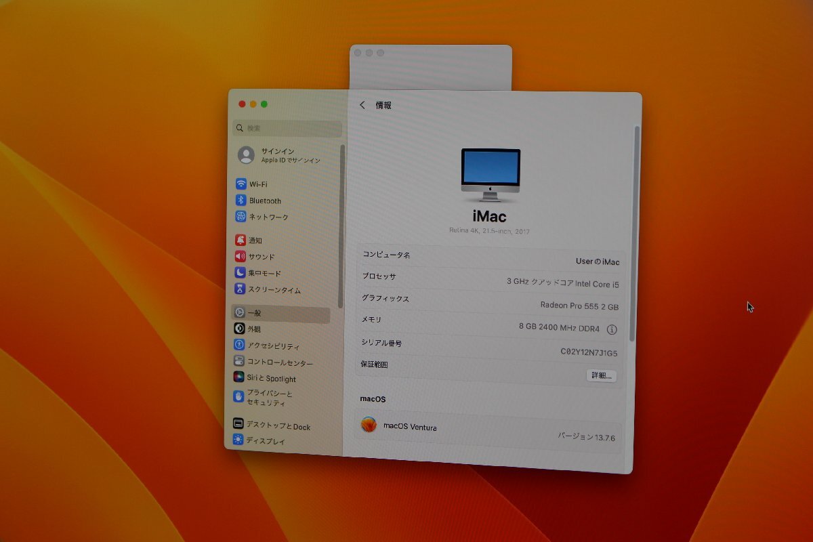Click the バージョン 13.7.6 text

pyautogui.click(x=587, y=437)
